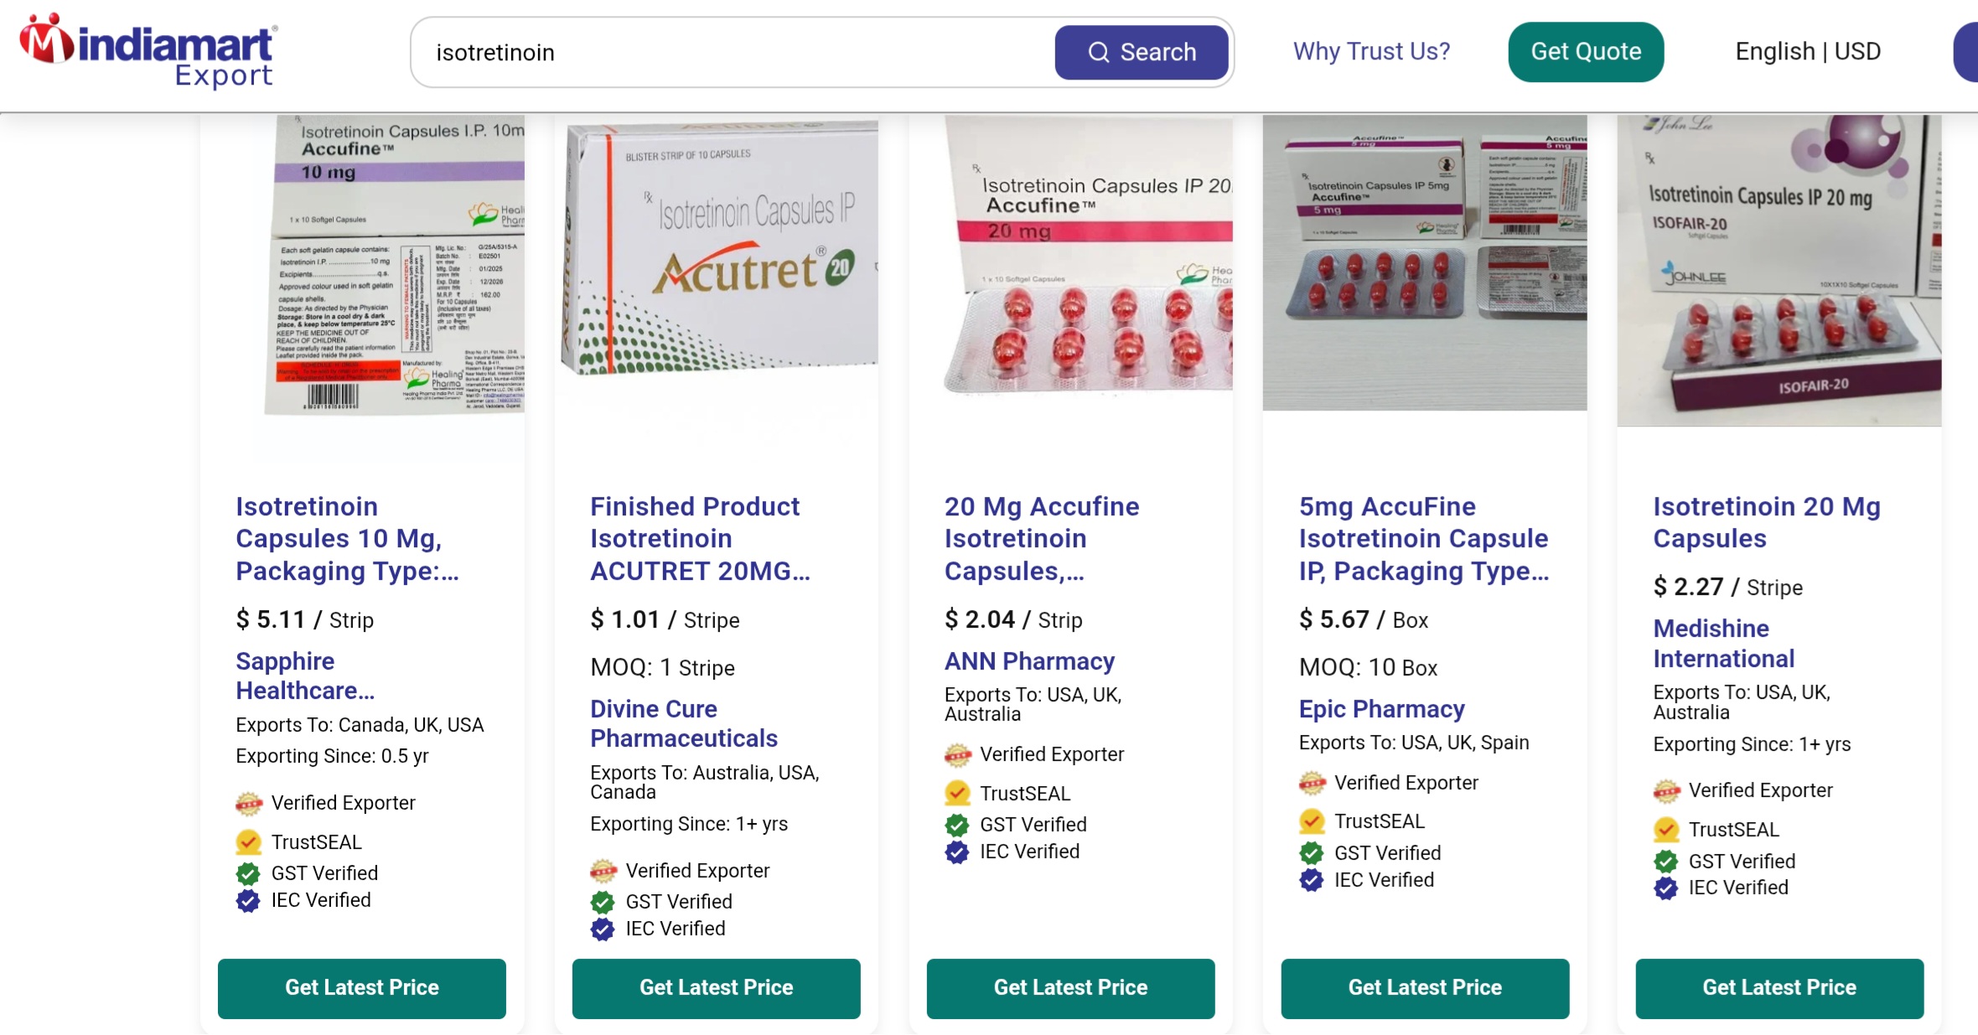
Task: Click the magnifier icon in Search button
Action: coord(1098,53)
